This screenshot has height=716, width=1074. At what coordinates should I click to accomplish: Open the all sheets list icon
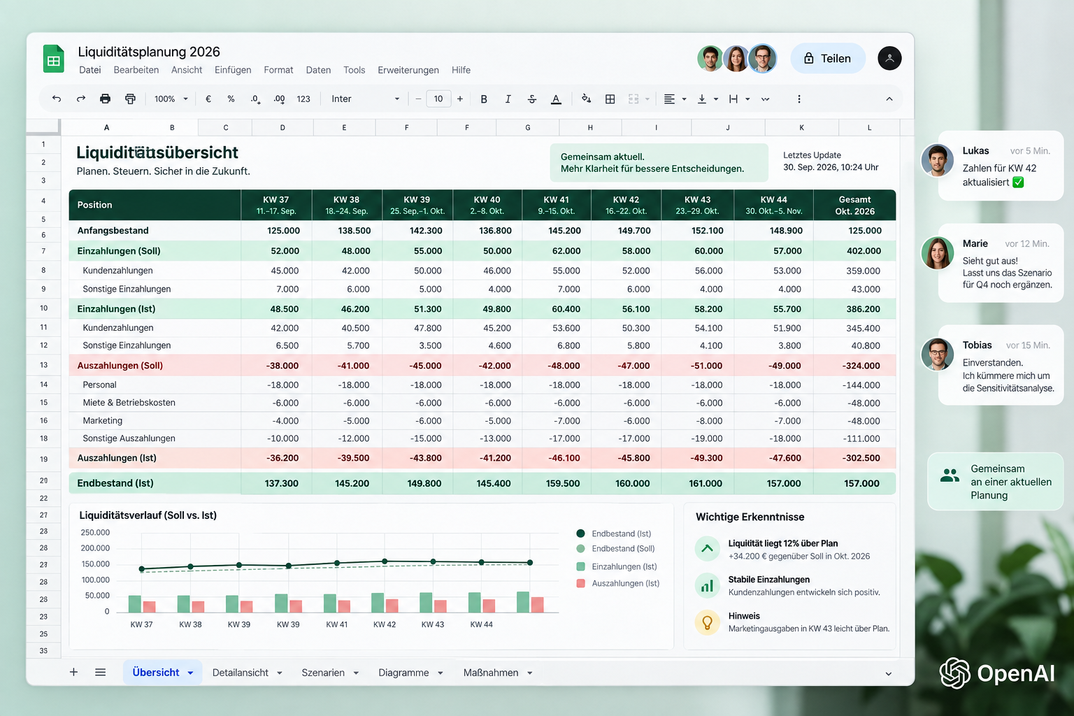101,672
